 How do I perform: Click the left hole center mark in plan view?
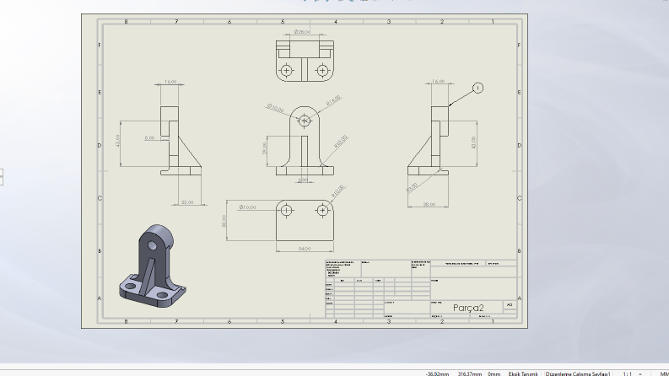286,210
